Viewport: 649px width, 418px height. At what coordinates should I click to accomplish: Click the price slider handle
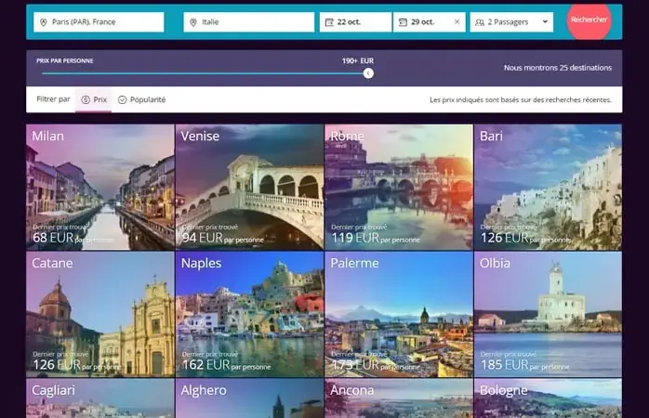click(x=368, y=73)
